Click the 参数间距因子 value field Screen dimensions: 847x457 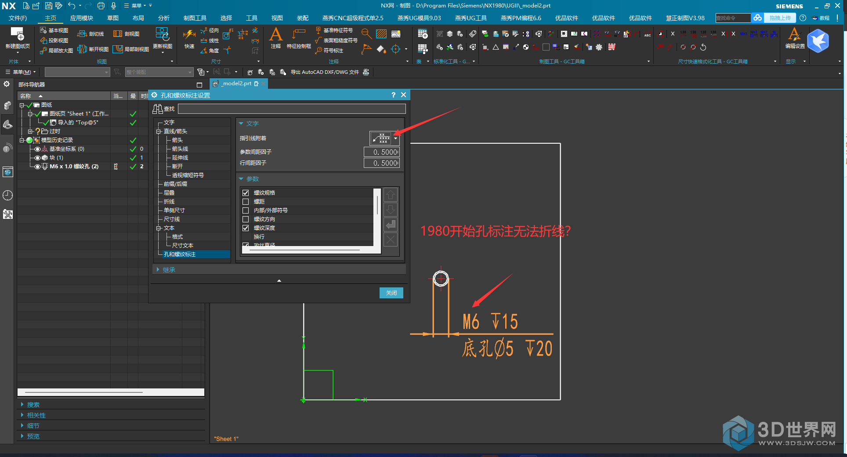point(382,152)
